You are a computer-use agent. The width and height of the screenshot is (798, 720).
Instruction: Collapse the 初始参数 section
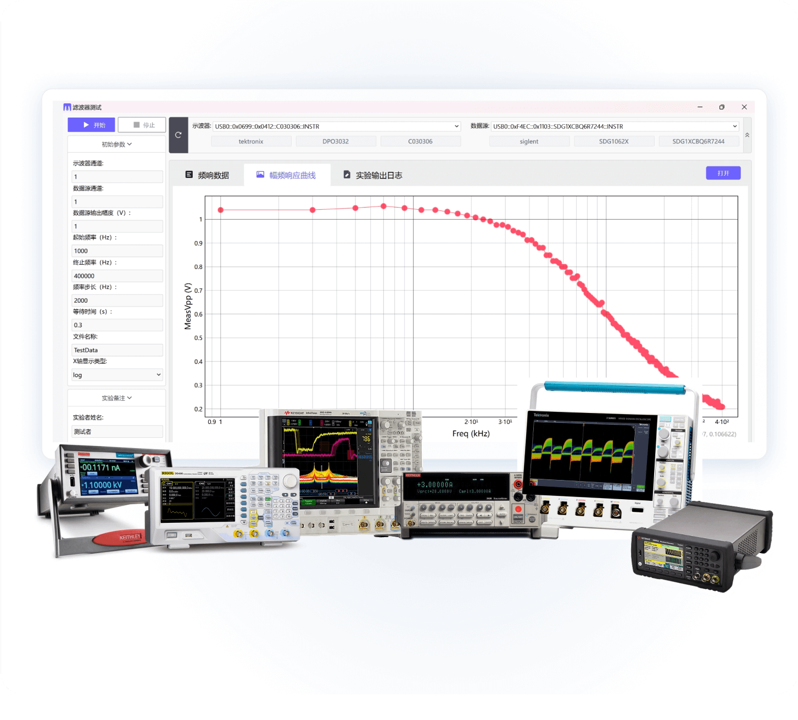116,144
